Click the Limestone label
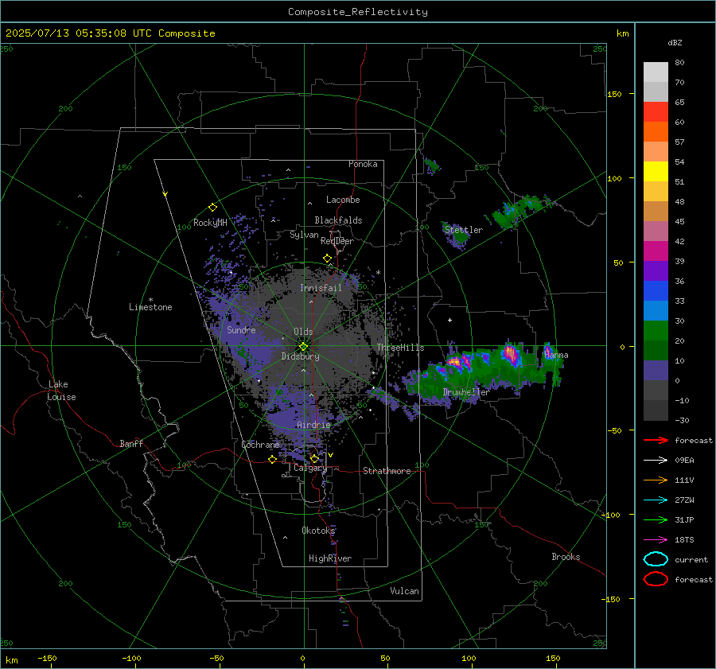The image size is (716, 669). 150,307
